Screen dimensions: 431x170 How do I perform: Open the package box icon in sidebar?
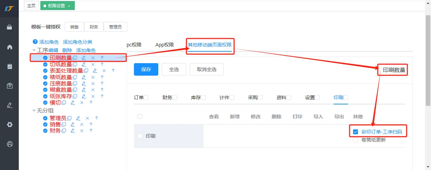point(10,86)
